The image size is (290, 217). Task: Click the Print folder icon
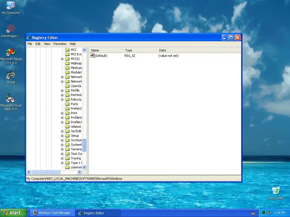pos(67,113)
